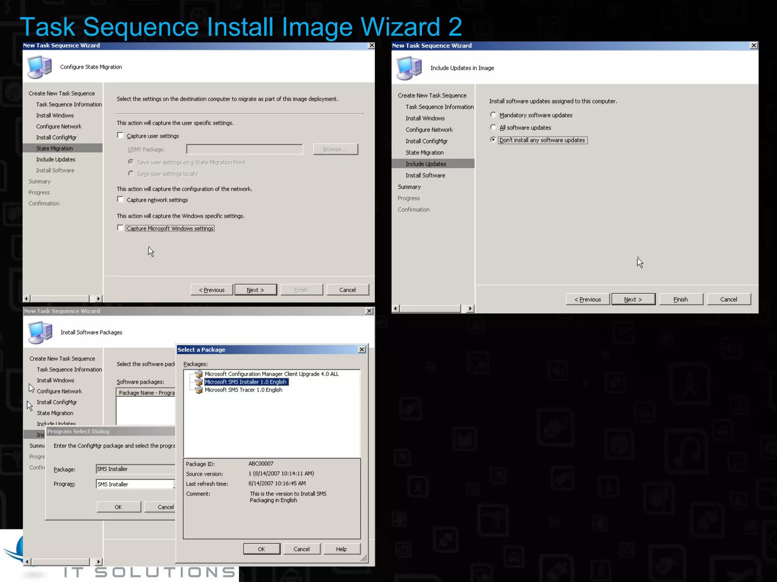Open Help in Select a Package dialog
This screenshot has height=582, width=777.
341,549
